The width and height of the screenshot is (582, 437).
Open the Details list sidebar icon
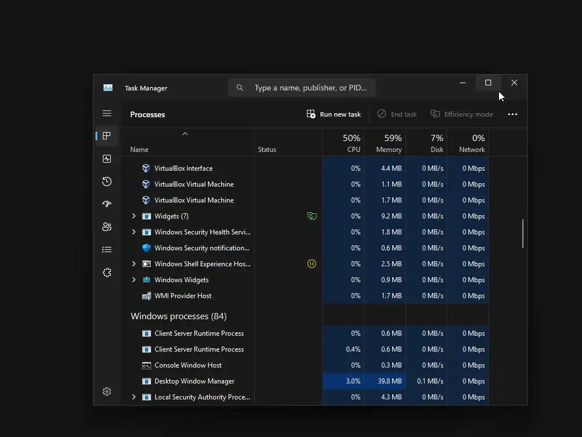pos(107,250)
